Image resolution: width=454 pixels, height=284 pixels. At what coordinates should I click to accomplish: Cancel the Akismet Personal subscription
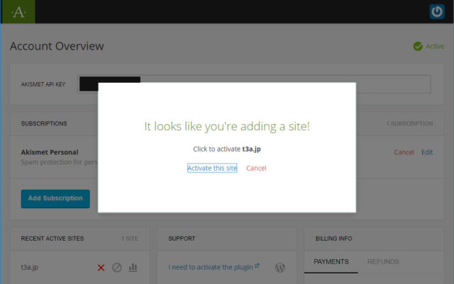coord(404,152)
